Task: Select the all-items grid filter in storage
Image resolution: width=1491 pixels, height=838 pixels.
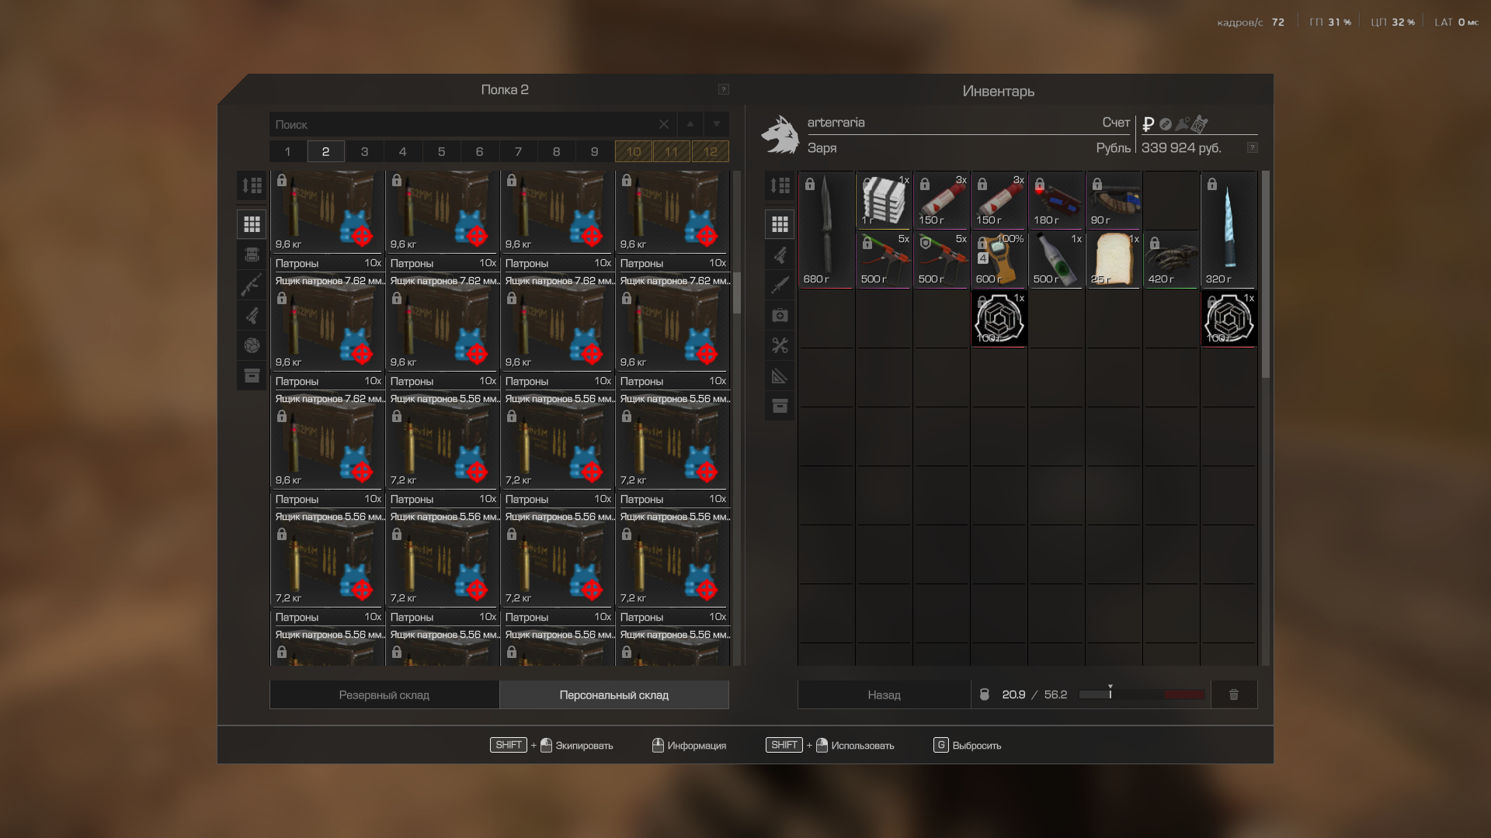Action: click(252, 224)
